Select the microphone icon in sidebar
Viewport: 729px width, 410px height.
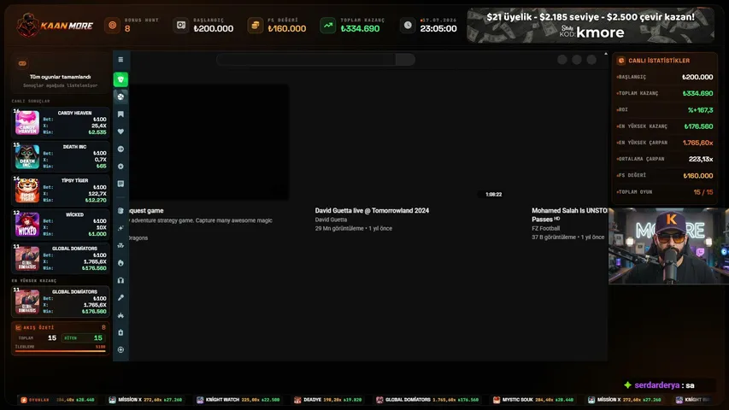click(x=121, y=297)
